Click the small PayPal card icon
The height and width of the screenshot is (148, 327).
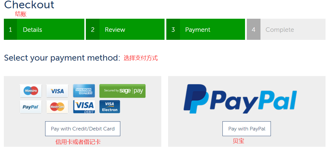[31, 107]
